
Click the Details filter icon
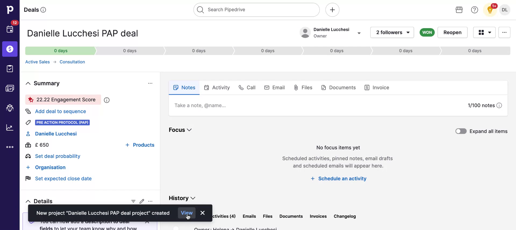tap(133, 201)
